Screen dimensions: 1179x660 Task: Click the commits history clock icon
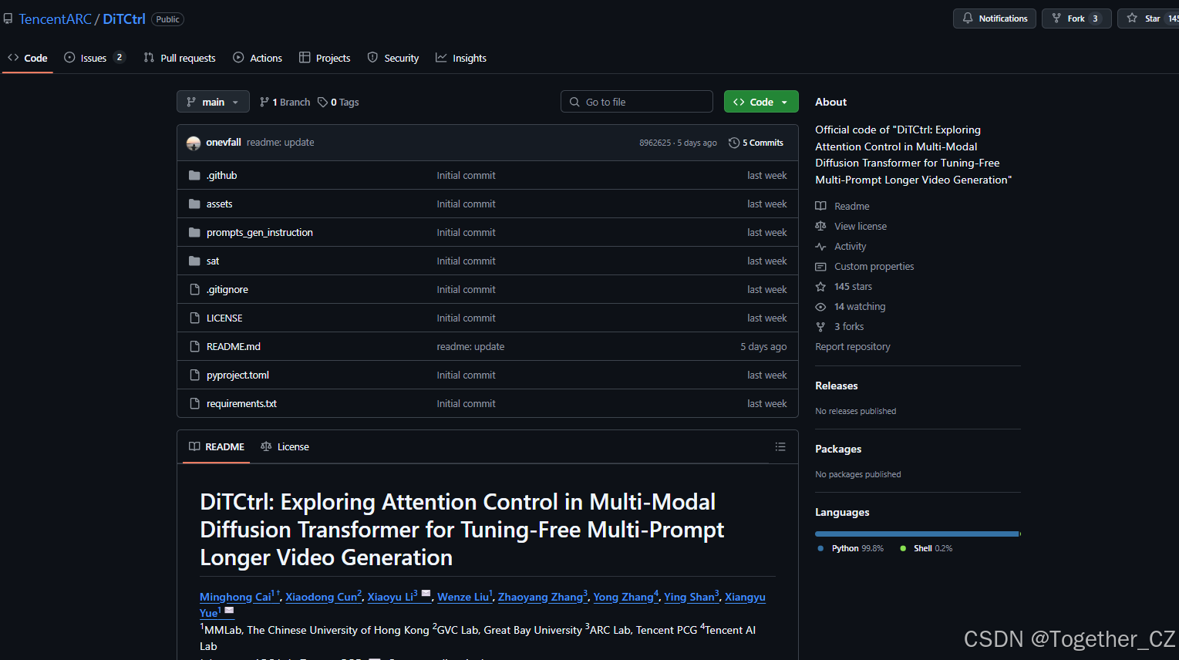click(734, 143)
